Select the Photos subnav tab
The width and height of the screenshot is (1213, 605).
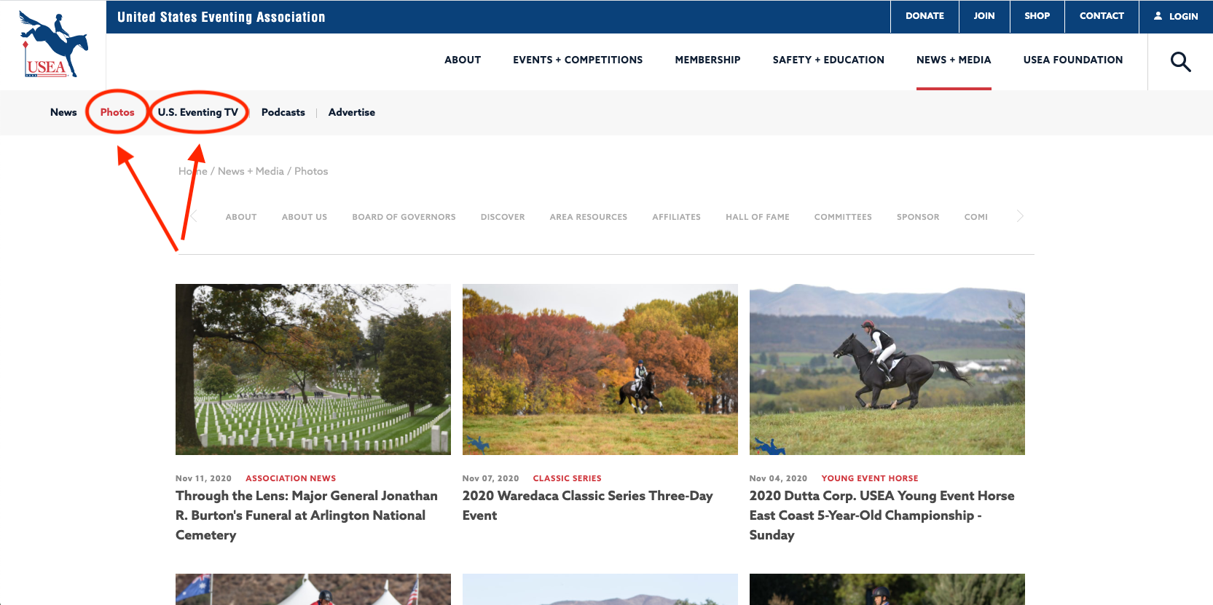tap(117, 112)
